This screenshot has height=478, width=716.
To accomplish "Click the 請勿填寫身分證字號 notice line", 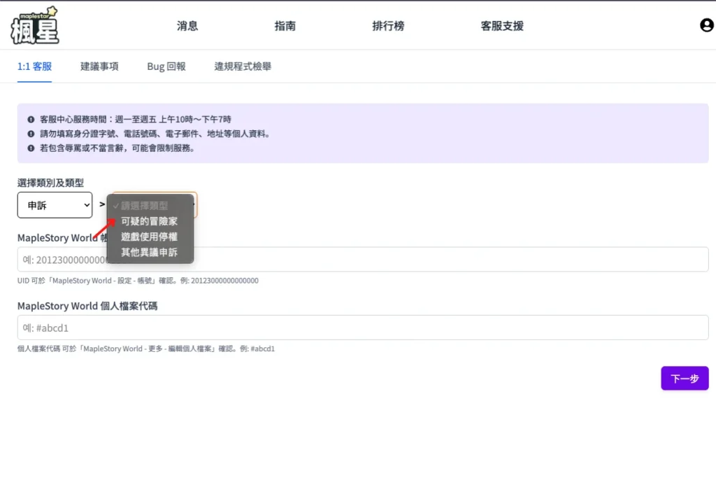I will tap(156, 134).
